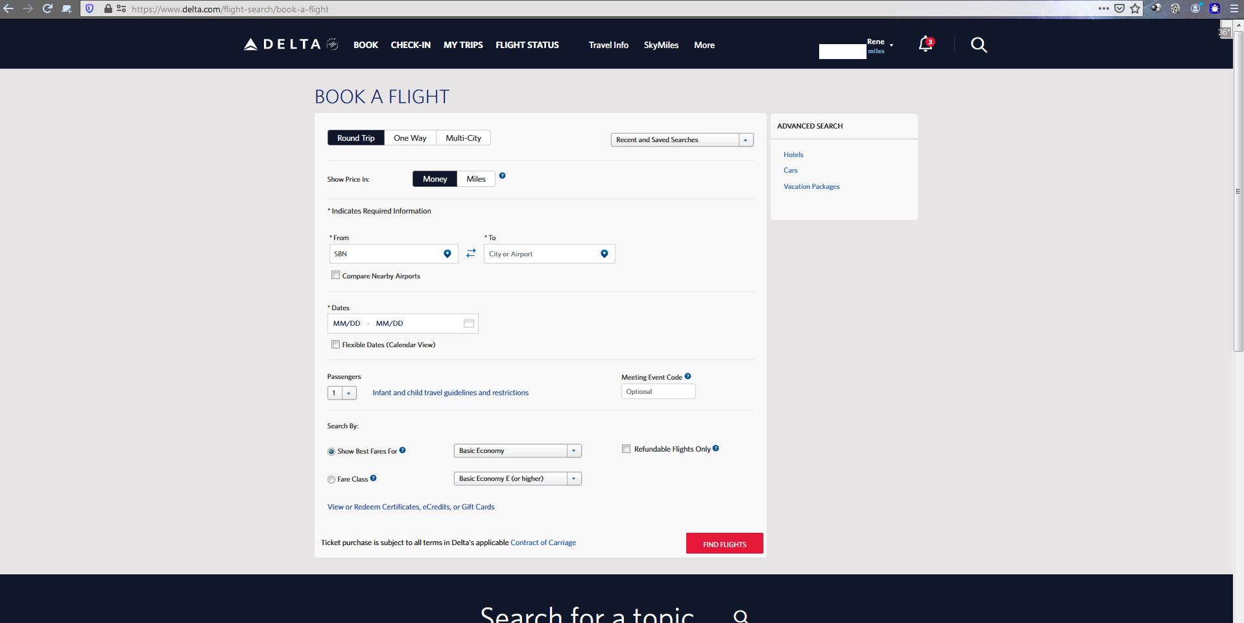Click Refundable Flights Only help icon
Viewport: 1244px width, 623px height.
coord(715,448)
